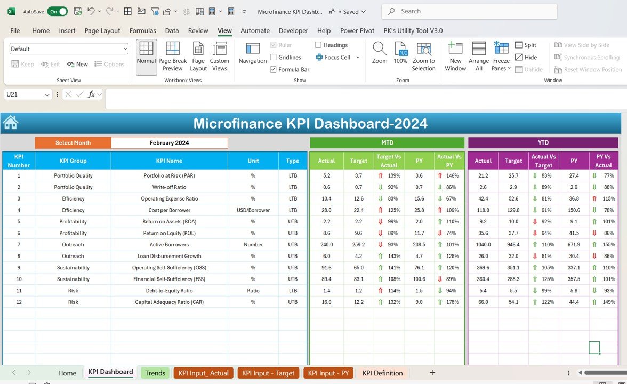Screen dimensions: 627x384
Task: Go to the Home sheet tab
Action: click(67, 373)
